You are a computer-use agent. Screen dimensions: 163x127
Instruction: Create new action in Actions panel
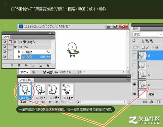pos(41,66)
